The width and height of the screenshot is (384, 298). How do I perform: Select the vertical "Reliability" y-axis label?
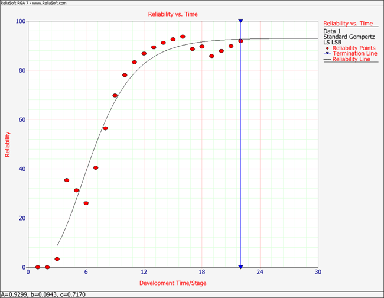[8, 144]
